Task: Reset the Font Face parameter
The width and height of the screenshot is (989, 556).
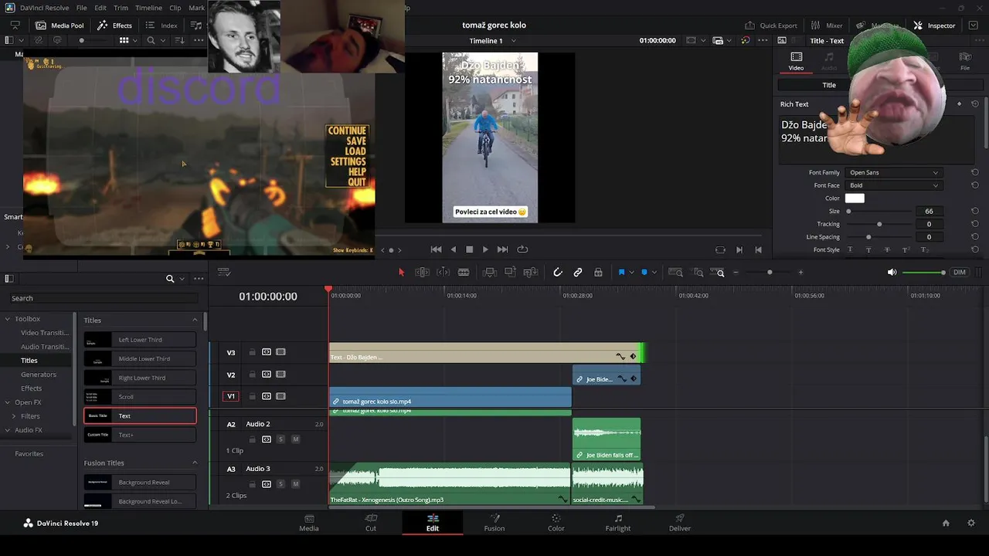Action: pos(975,185)
